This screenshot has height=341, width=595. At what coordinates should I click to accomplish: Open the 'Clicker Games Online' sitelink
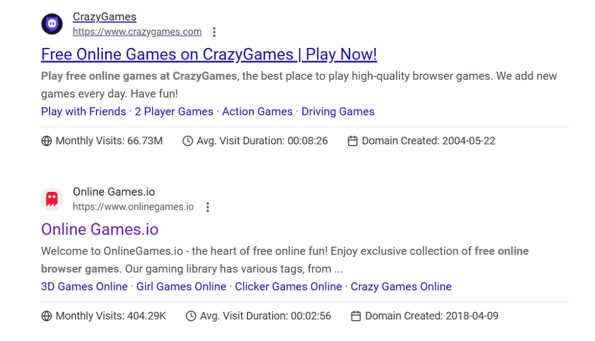[288, 286]
